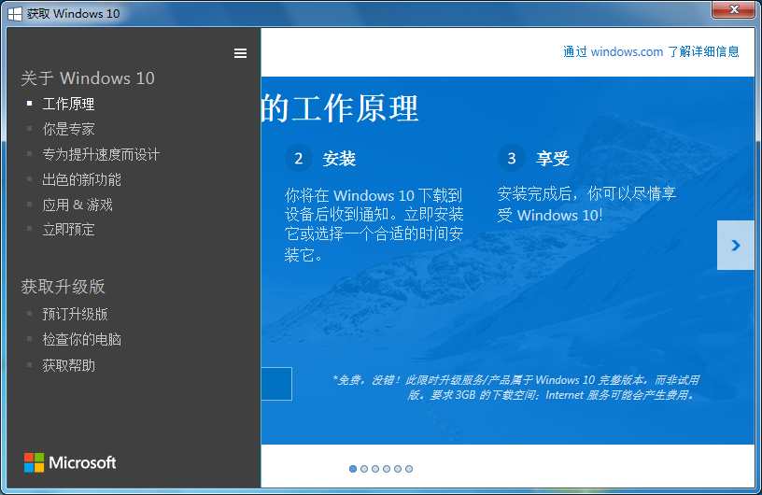Select 工作原理 in the sidebar
The height and width of the screenshot is (495, 762).
(x=68, y=104)
